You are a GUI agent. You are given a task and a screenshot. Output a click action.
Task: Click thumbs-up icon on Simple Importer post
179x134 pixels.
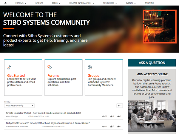[x=111, y=116]
